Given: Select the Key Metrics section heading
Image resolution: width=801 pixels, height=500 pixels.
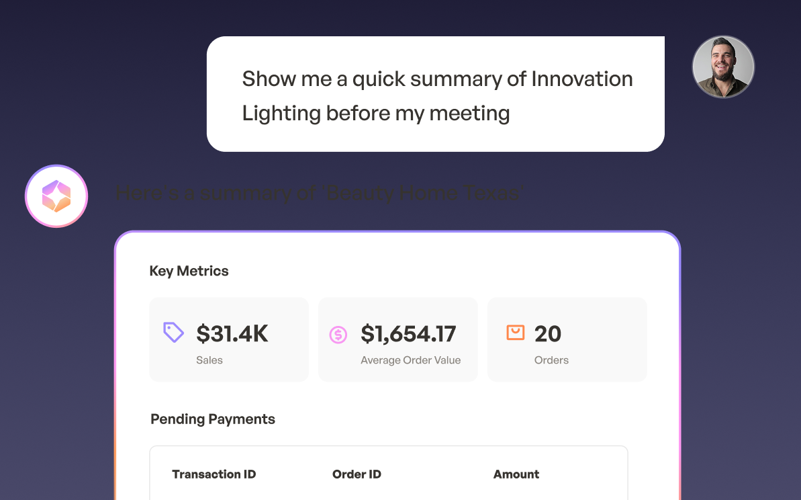Looking at the screenshot, I should pyautogui.click(x=189, y=271).
